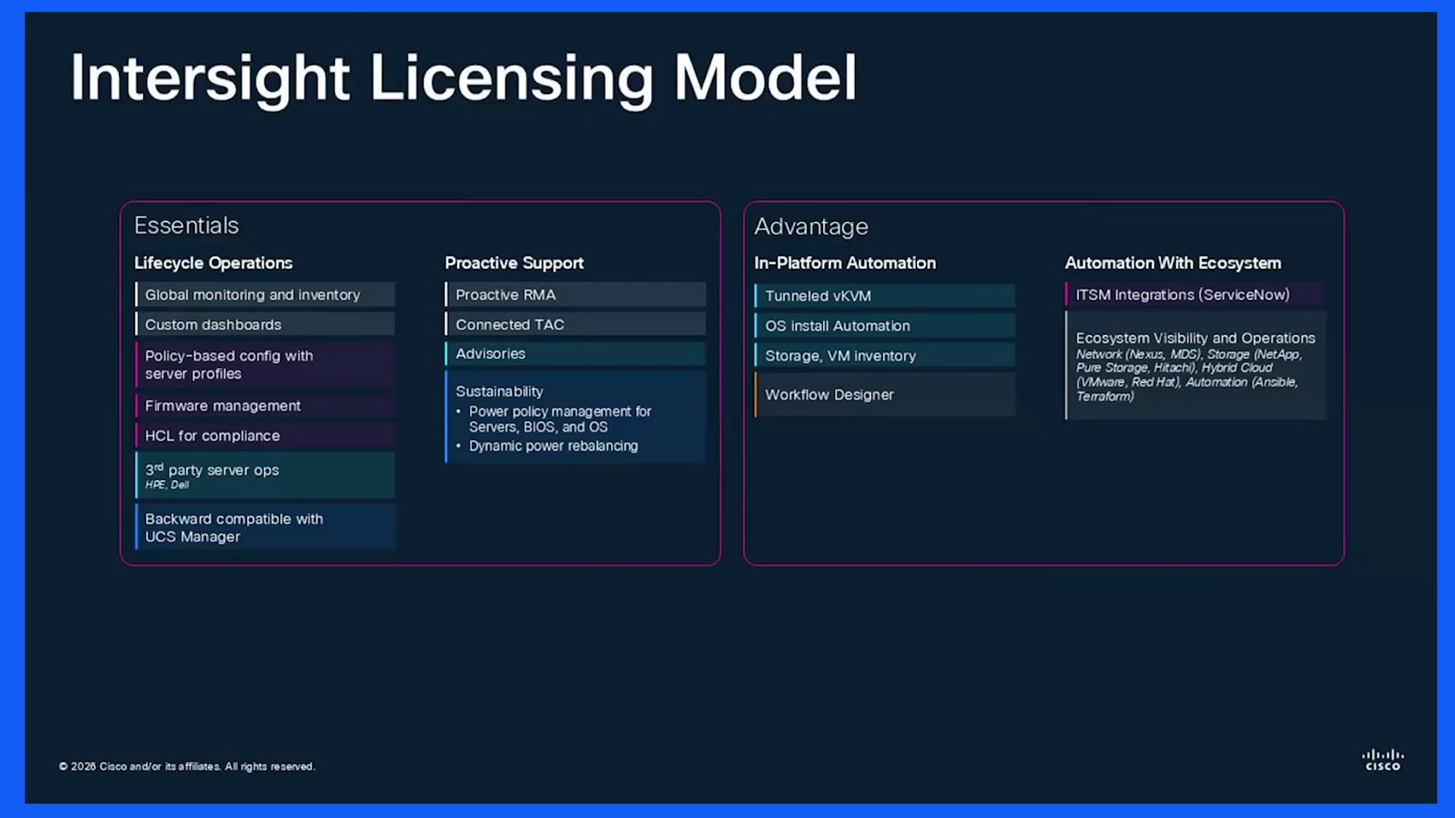Image resolution: width=1455 pixels, height=818 pixels.
Task: Select the Sustainability feature box
Action: 575,417
